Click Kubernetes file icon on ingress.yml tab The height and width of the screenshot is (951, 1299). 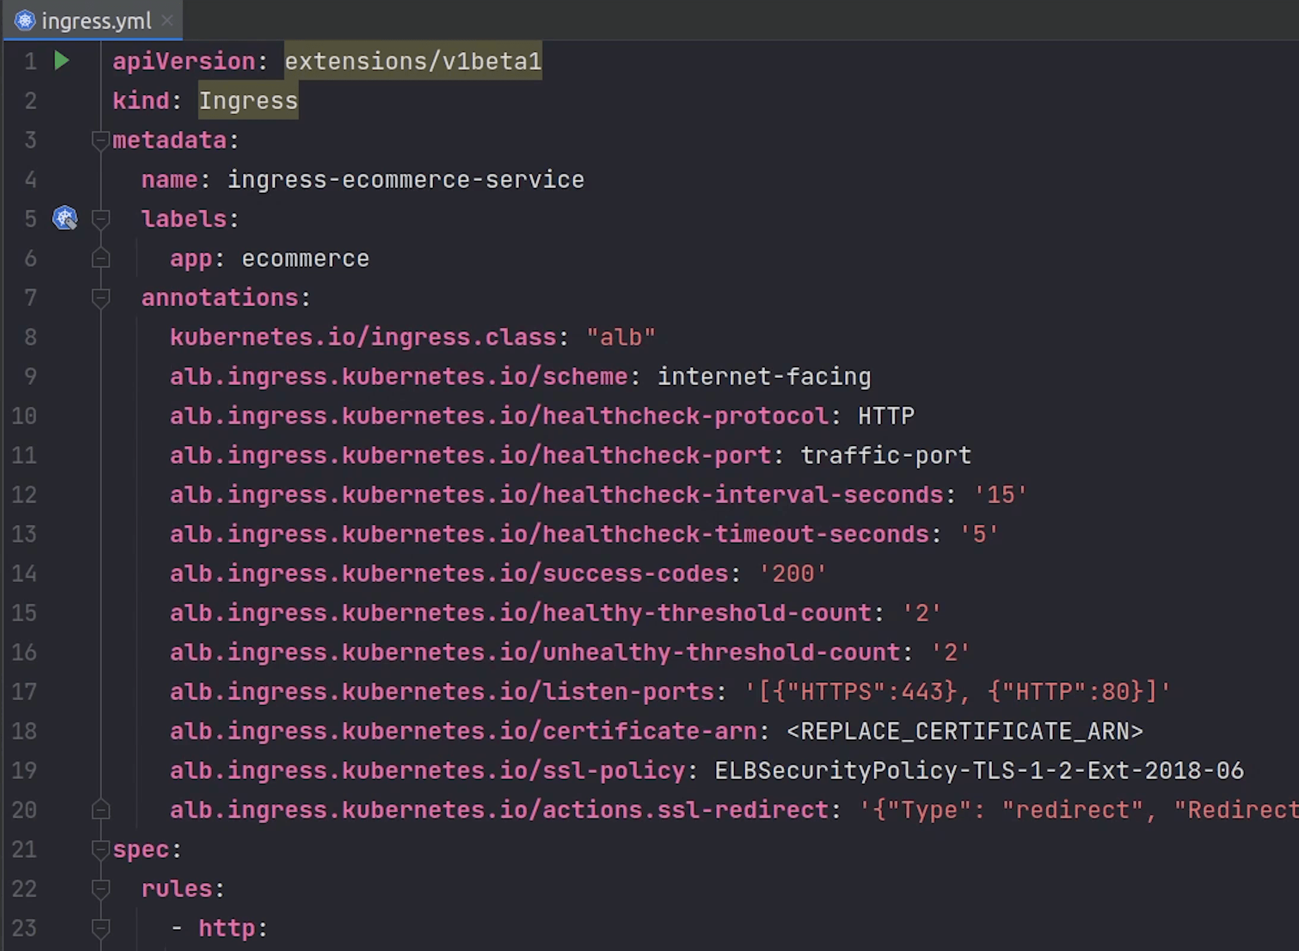tap(24, 21)
